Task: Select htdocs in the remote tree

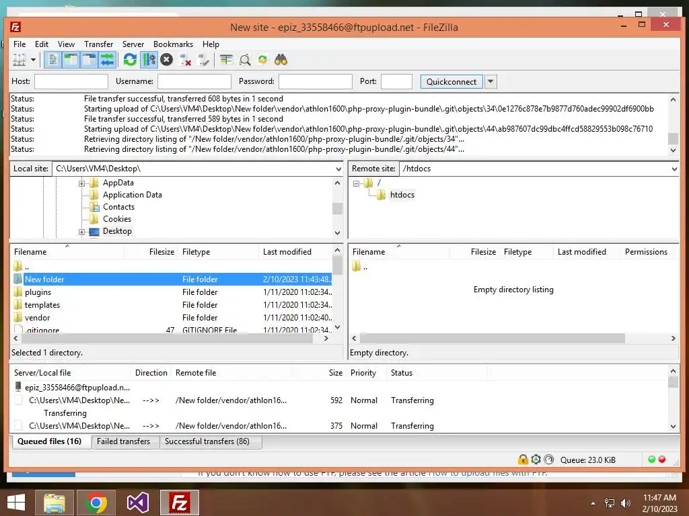Action: tap(402, 195)
